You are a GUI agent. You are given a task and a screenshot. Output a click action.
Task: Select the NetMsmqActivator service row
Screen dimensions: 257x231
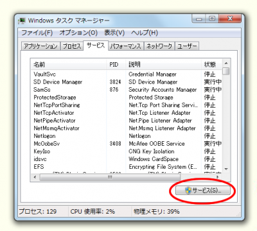pos(127,128)
